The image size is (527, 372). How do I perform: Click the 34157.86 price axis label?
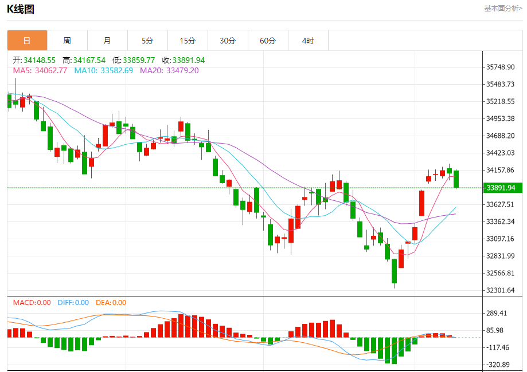[501, 170]
